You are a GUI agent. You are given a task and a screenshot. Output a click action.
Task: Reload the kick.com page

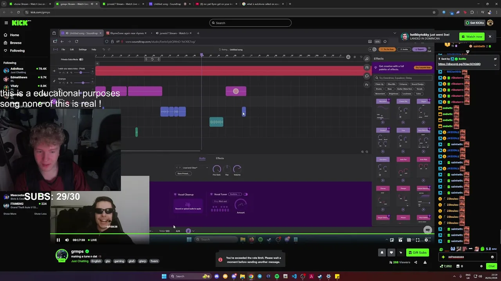[x=18, y=12]
